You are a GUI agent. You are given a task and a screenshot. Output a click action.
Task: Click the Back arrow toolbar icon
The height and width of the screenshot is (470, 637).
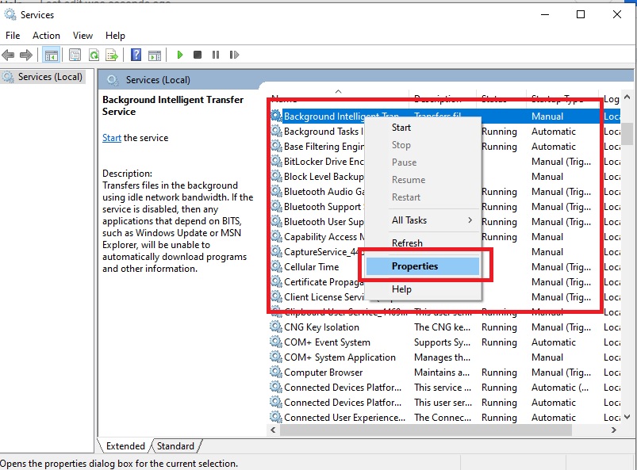point(8,55)
